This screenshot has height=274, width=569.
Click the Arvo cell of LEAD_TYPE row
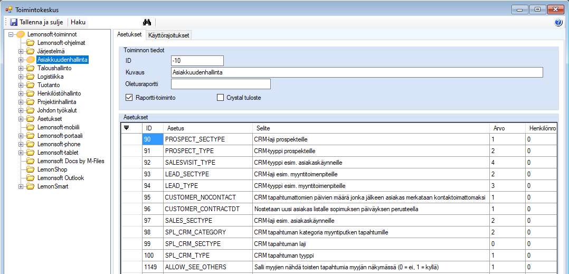[x=508, y=185]
